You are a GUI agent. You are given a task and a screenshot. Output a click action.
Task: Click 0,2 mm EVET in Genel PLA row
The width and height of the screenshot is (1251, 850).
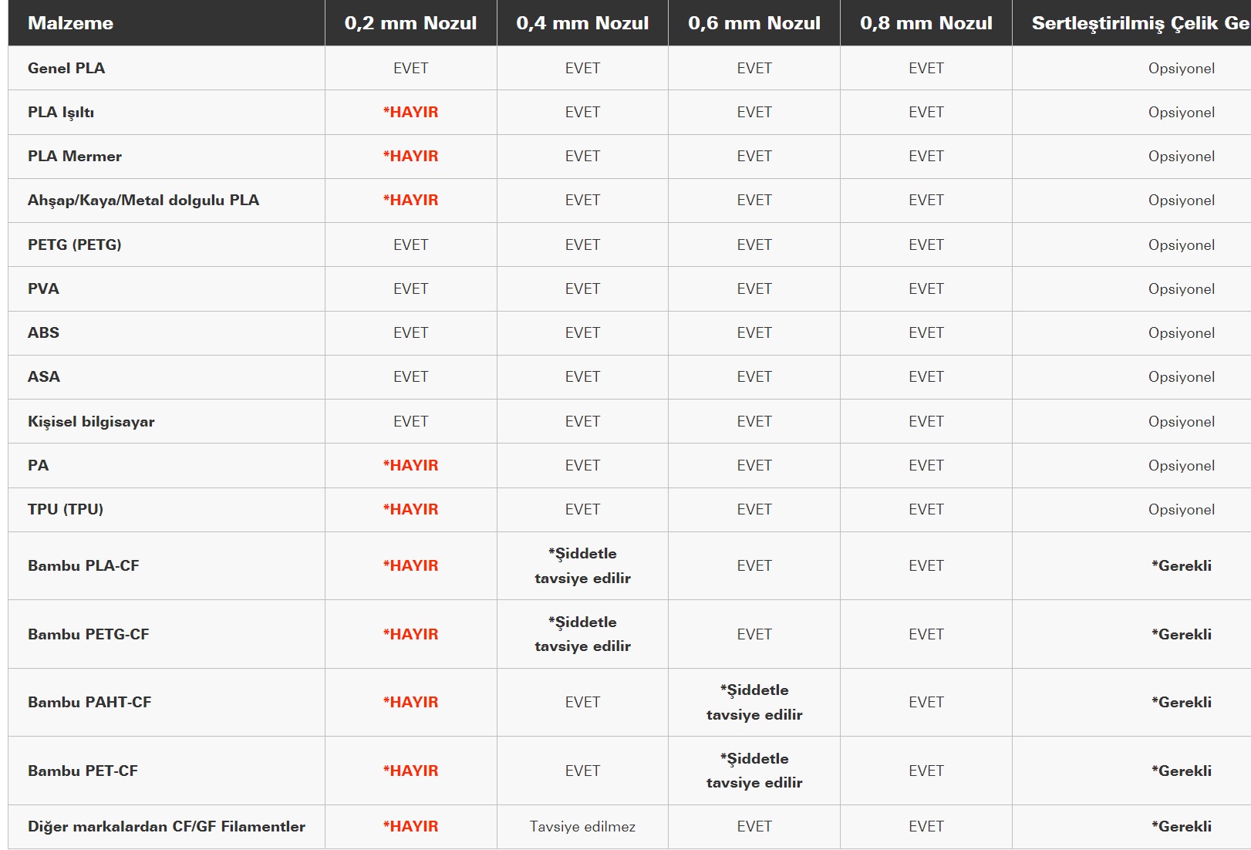coord(410,68)
